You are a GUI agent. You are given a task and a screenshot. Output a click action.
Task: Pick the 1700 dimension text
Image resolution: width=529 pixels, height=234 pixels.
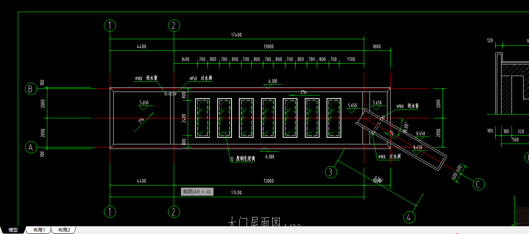pos(351,59)
